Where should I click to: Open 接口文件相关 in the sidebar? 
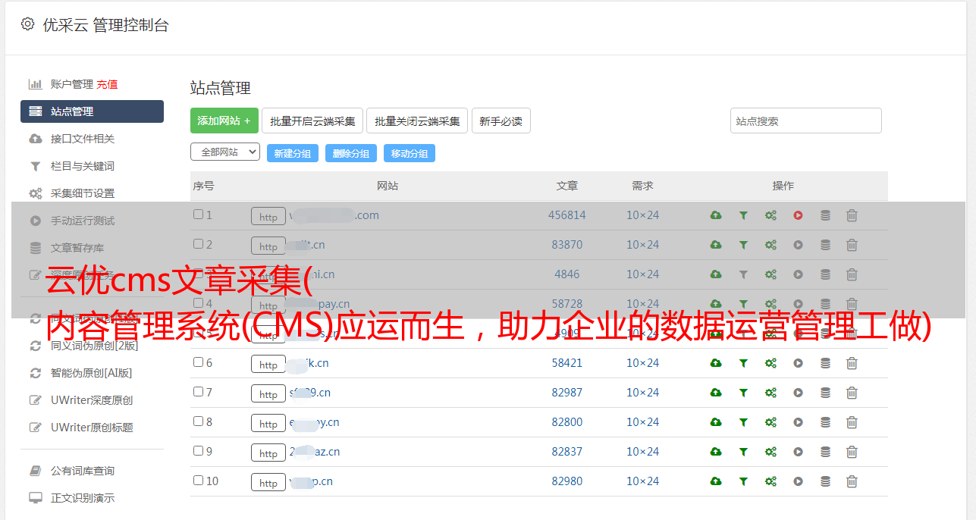coord(83,139)
